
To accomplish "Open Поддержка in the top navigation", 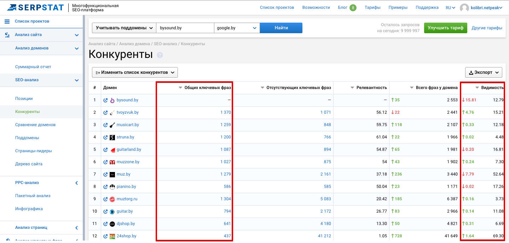I will click(427, 8).
